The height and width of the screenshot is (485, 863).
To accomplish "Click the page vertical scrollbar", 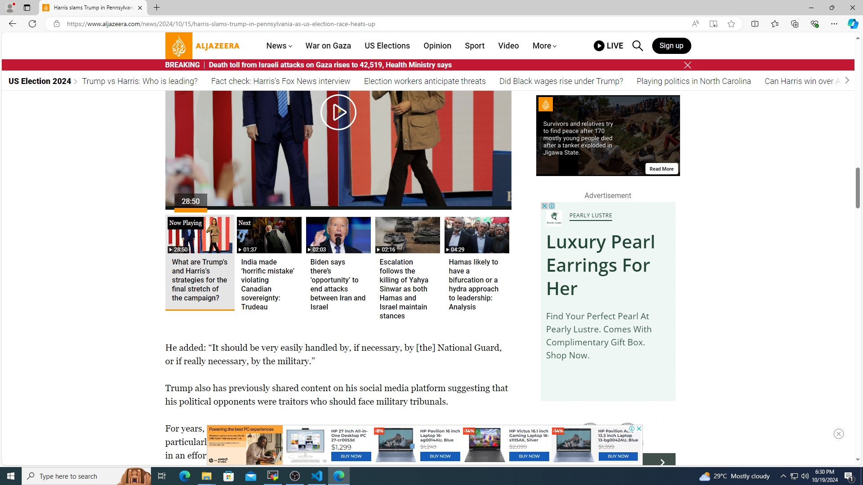I will (858, 189).
